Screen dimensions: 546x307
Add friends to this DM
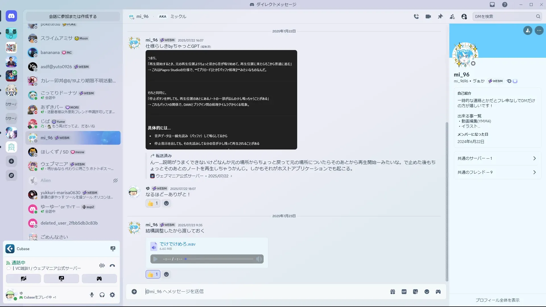click(452, 16)
